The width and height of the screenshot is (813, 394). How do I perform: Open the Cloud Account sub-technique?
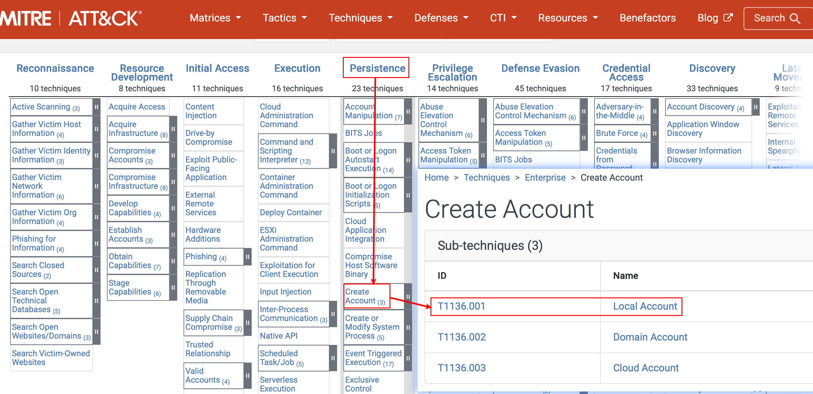tap(646, 368)
